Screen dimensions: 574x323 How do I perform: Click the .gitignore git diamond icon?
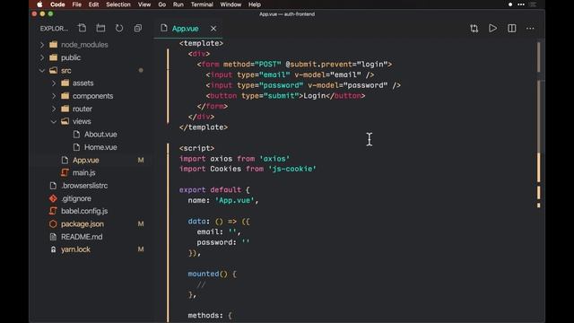pos(53,198)
